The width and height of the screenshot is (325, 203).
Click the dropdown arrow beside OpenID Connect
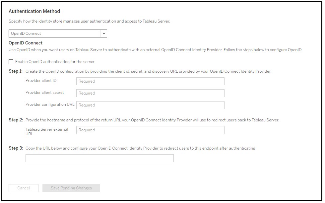point(104,34)
